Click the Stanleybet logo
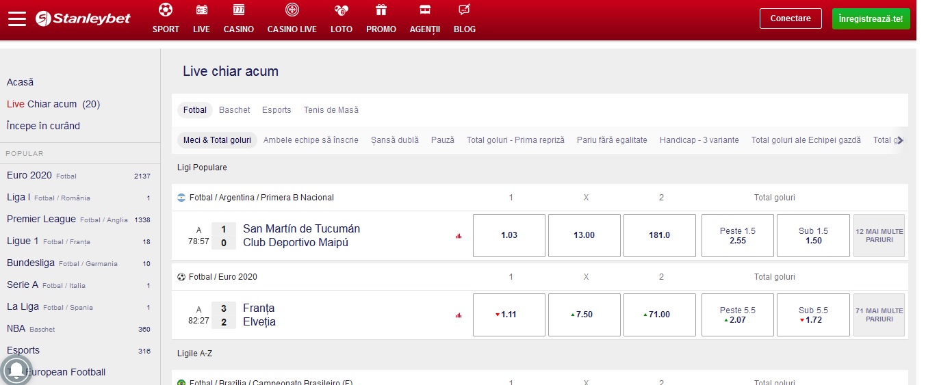The width and height of the screenshot is (926, 385). point(83,18)
